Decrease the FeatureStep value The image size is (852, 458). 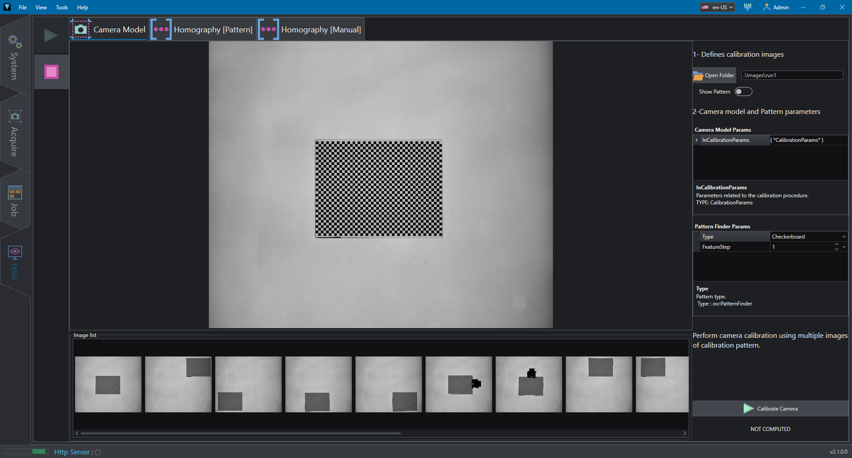coord(836,249)
